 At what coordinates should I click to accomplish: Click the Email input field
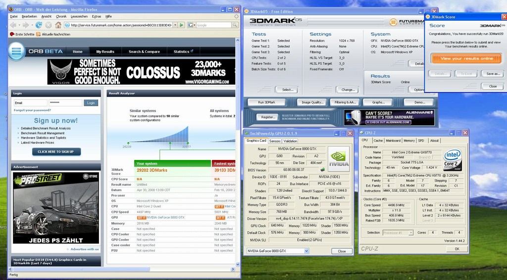[30, 103]
